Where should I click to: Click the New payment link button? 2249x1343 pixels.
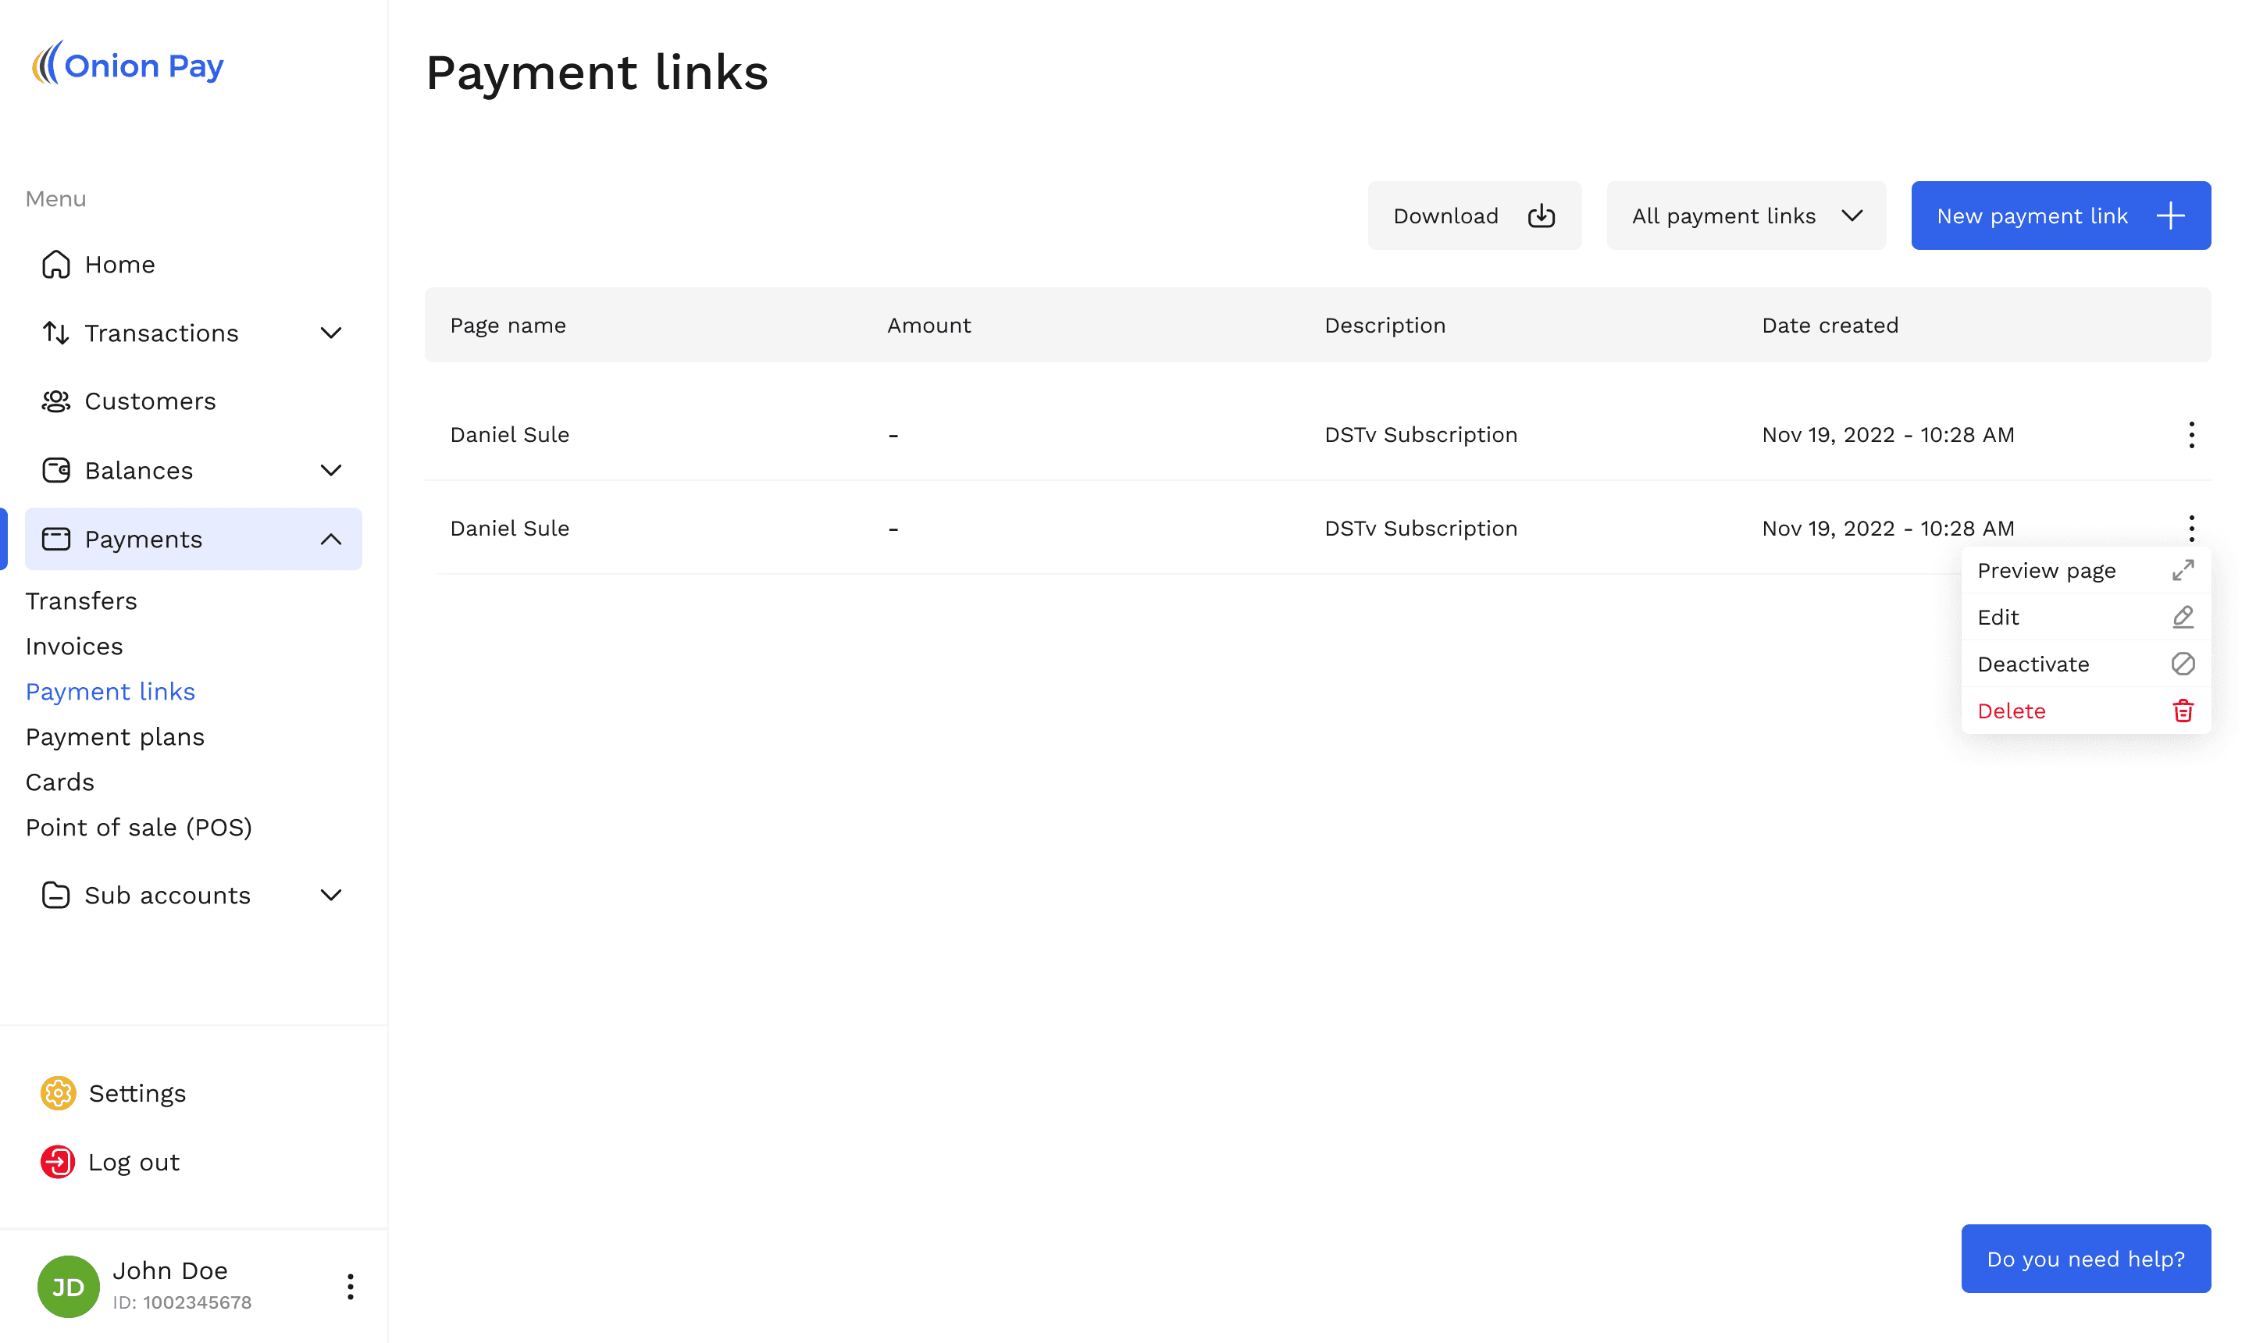[x=2061, y=216]
